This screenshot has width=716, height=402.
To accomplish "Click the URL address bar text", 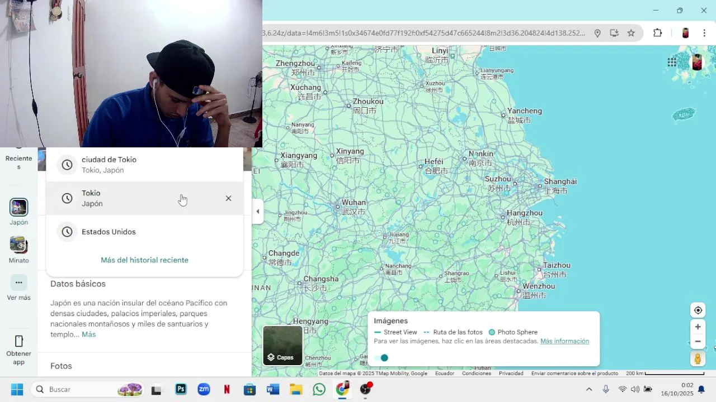I will click(x=423, y=33).
